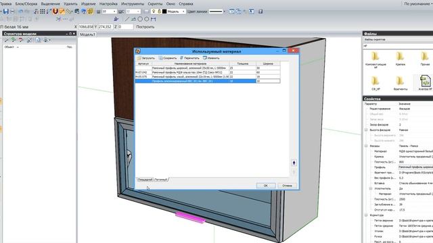The image size is (433, 243).
Task: Click the Ширина column header
Action: [x=268, y=63]
